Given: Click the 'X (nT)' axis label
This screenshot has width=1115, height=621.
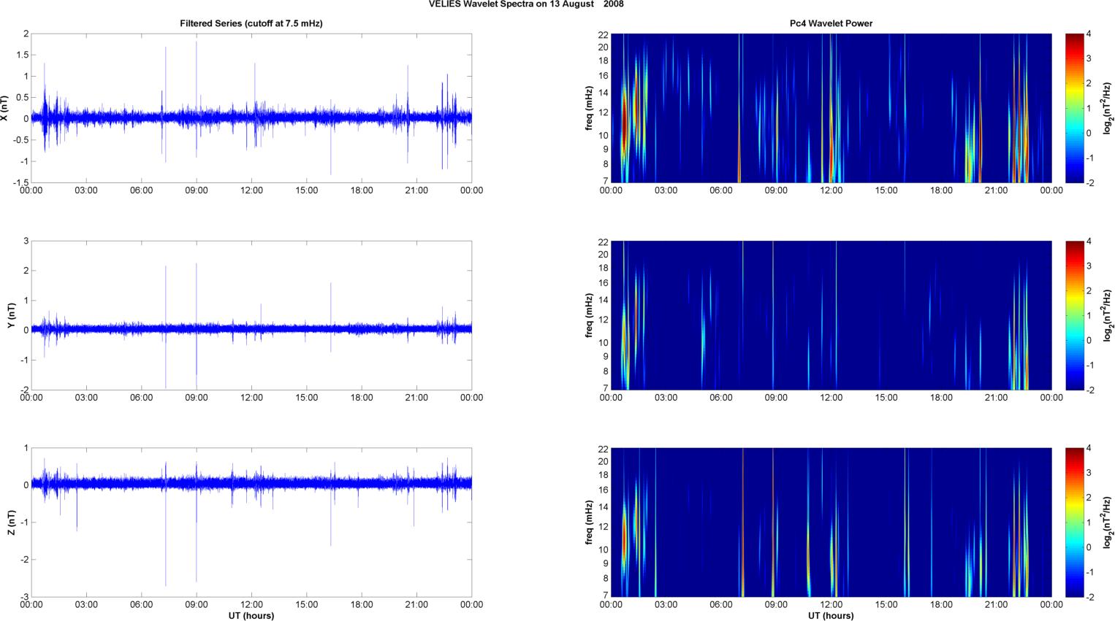Looking at the screenshot, I should coord(5,108).
